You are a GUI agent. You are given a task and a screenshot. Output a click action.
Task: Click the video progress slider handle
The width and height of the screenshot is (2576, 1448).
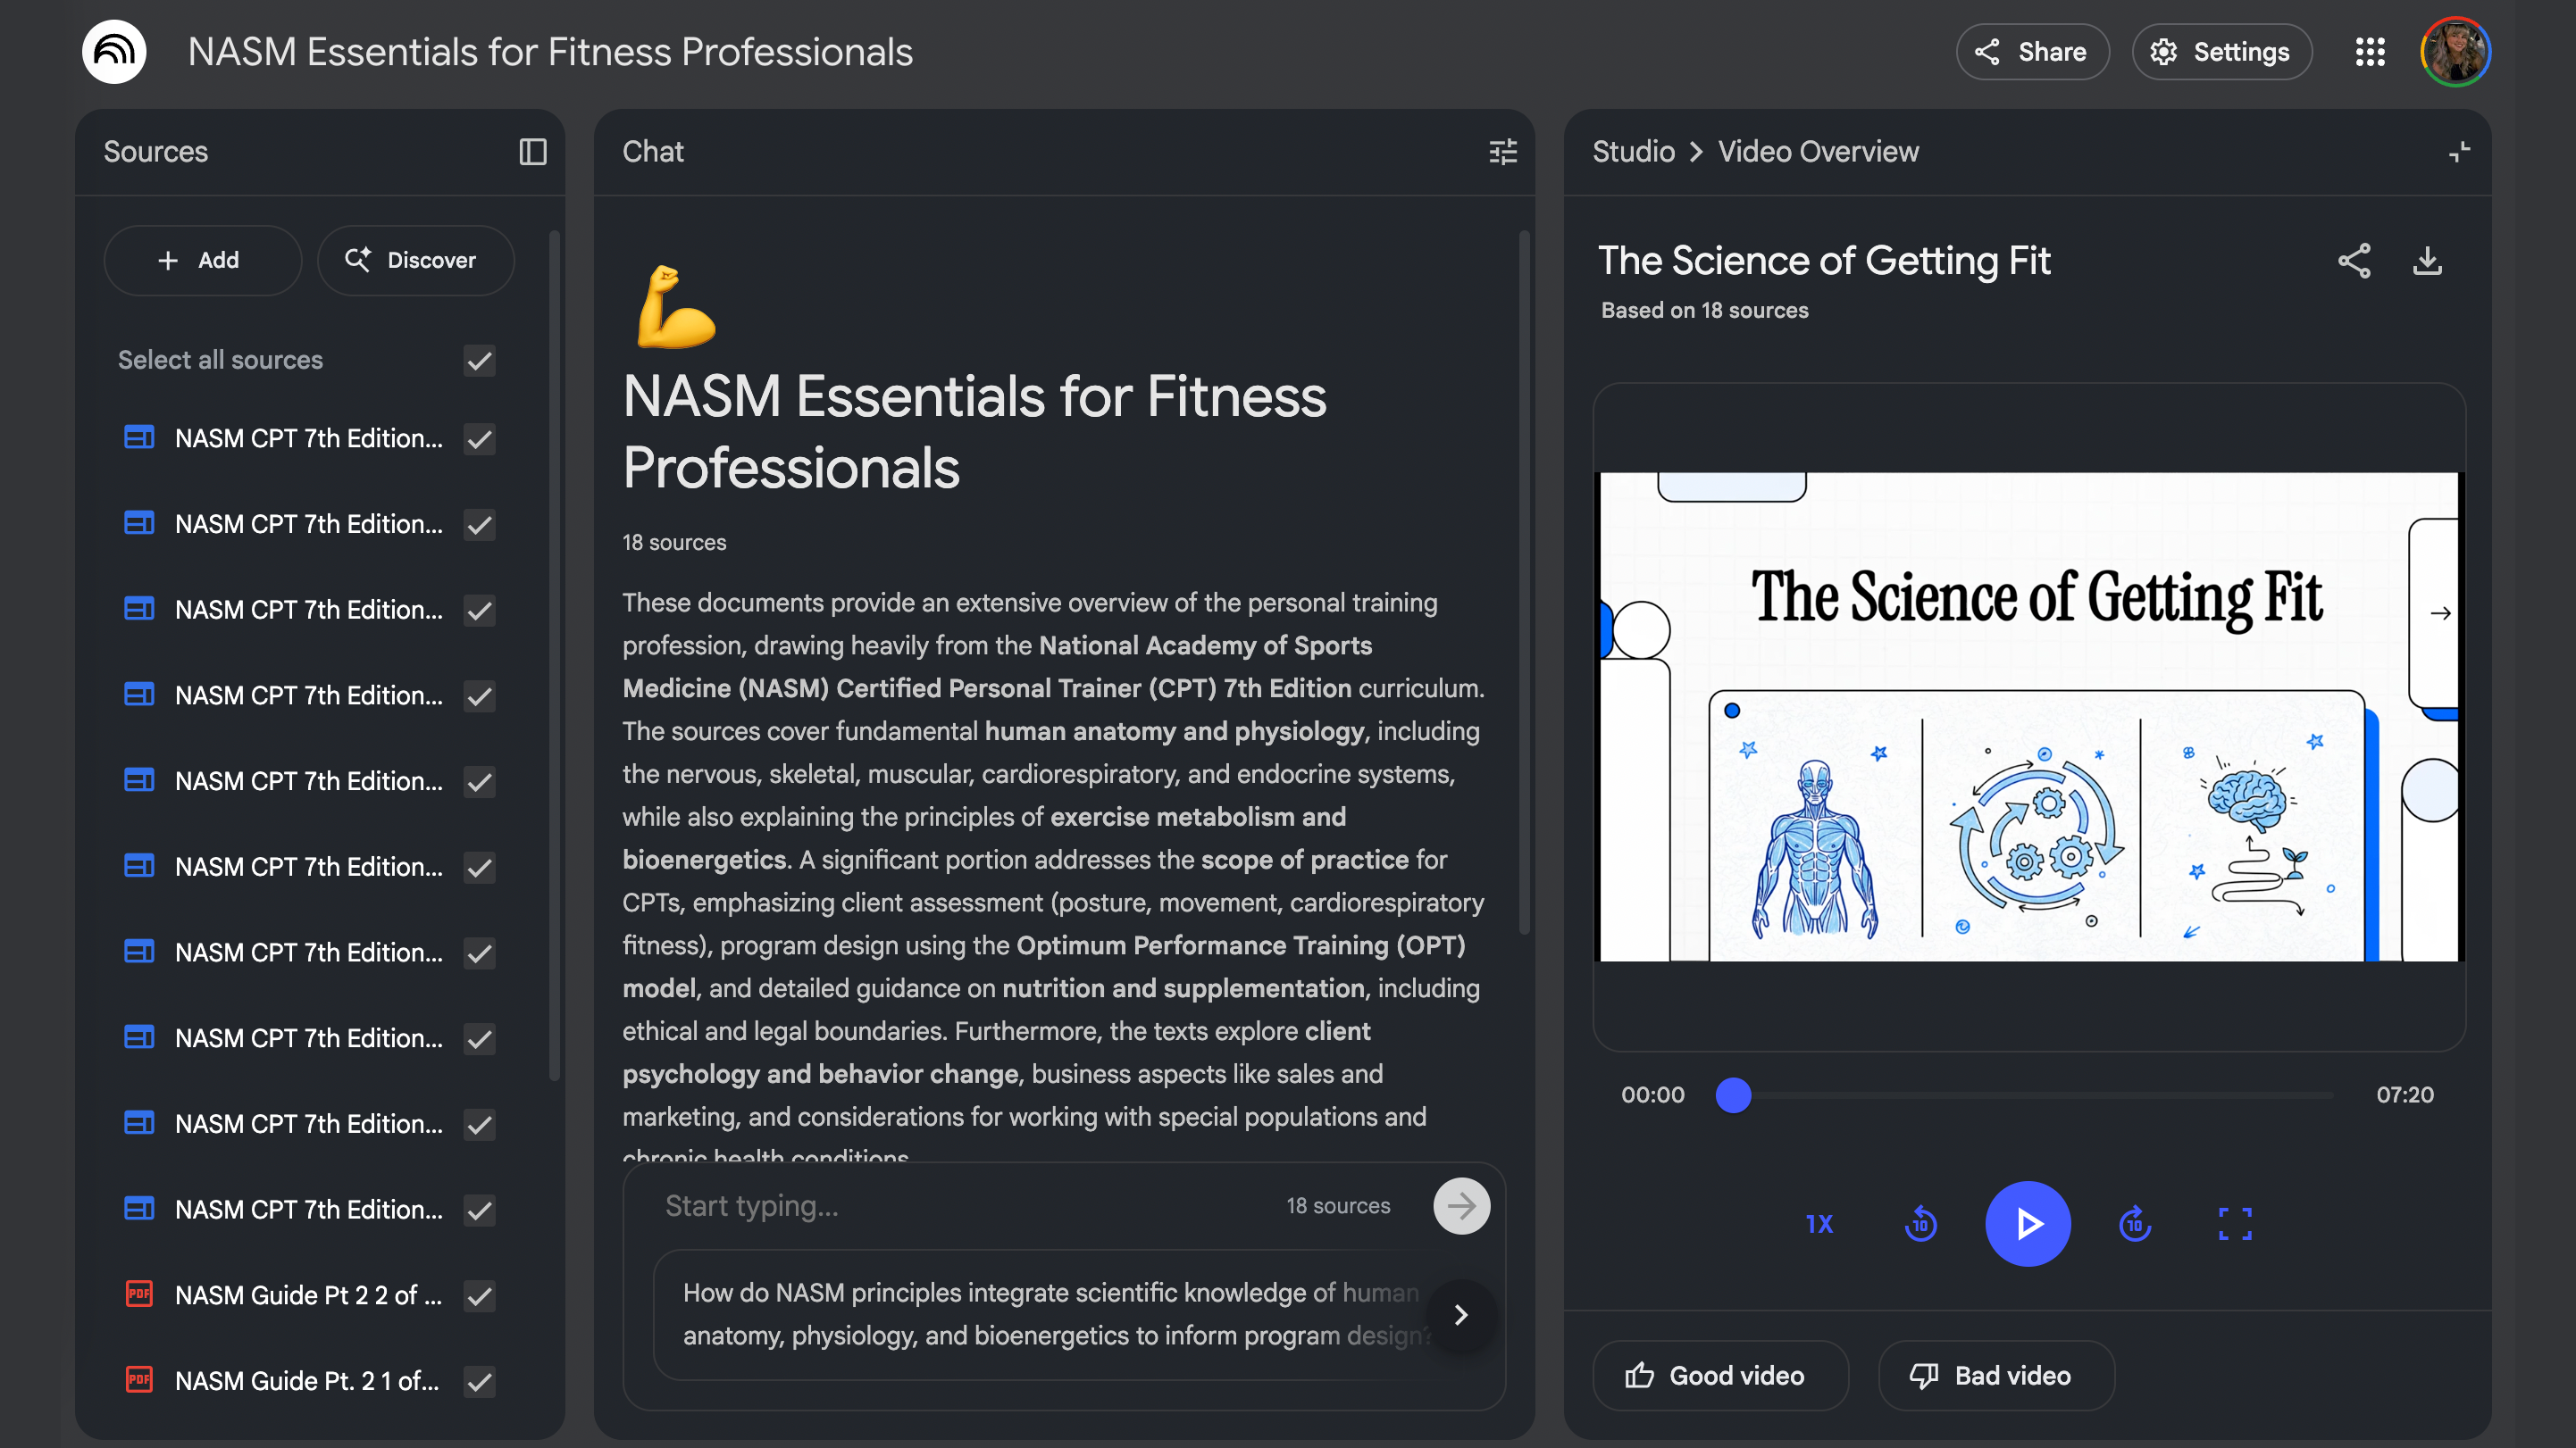[x=1733, y=1095]
